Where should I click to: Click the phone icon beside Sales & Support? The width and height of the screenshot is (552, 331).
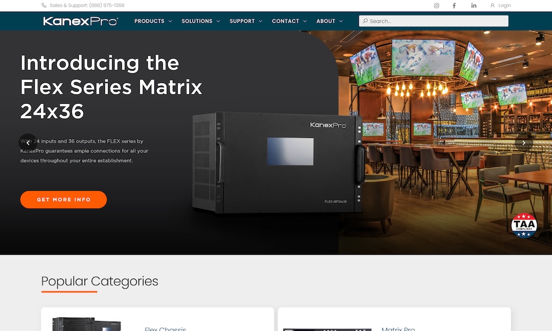coord(44,6)
